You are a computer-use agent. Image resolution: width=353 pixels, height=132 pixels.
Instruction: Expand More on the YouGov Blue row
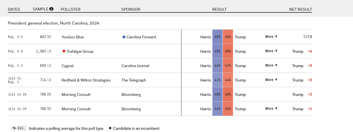pyautogui.click(x=271, y=37)
